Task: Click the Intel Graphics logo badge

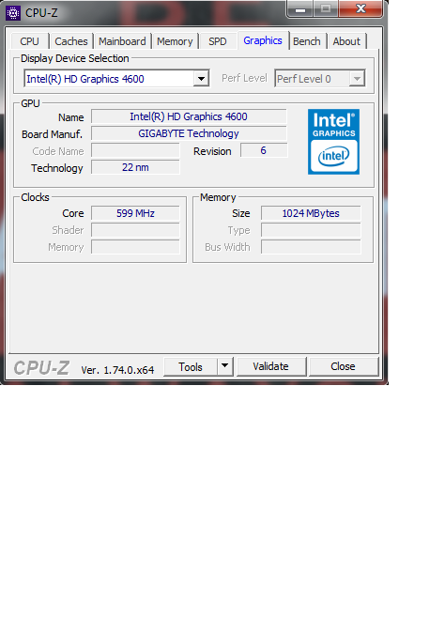Action: pyautogui.click(x=333, y=142)
